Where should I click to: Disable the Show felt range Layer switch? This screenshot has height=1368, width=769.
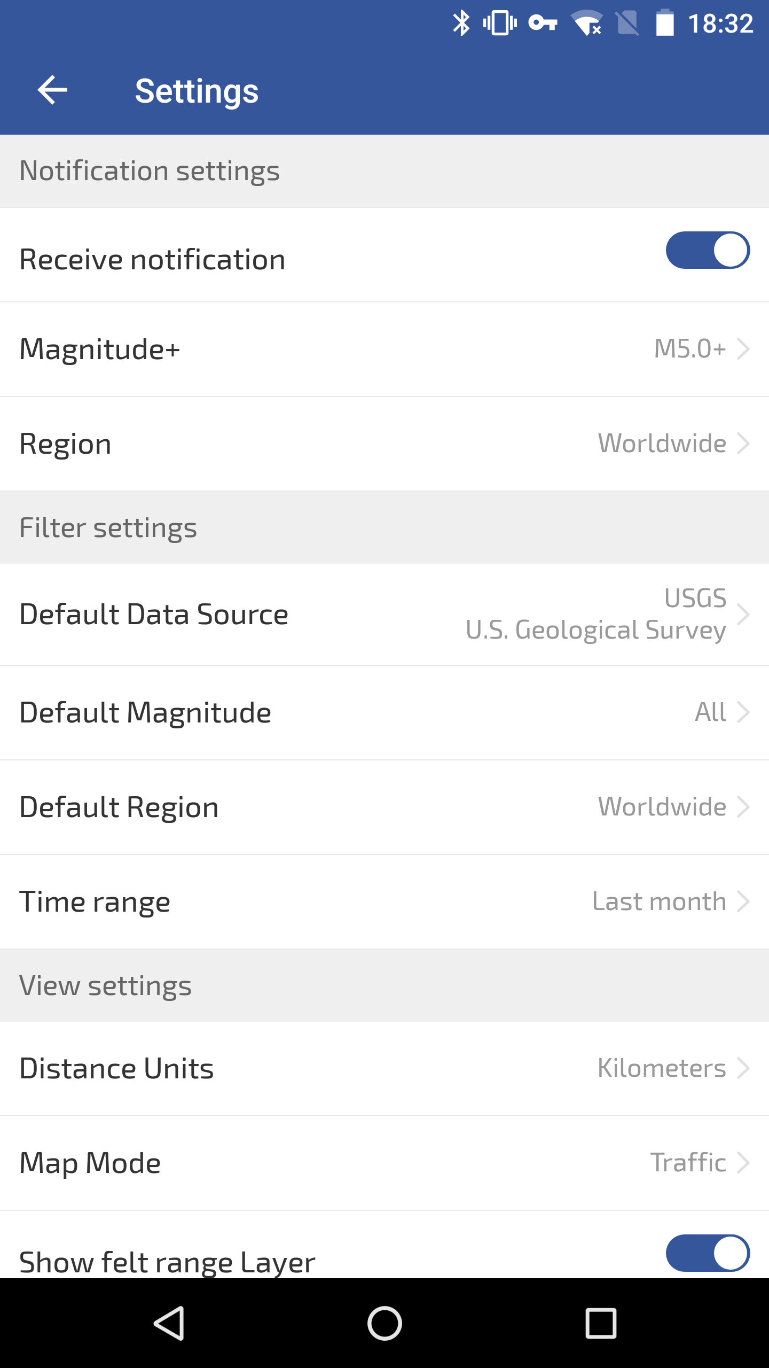point(707,1253)
